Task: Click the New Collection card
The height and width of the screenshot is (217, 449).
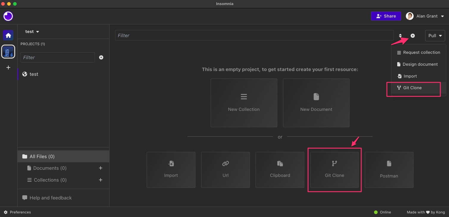Action: (244, 103)
